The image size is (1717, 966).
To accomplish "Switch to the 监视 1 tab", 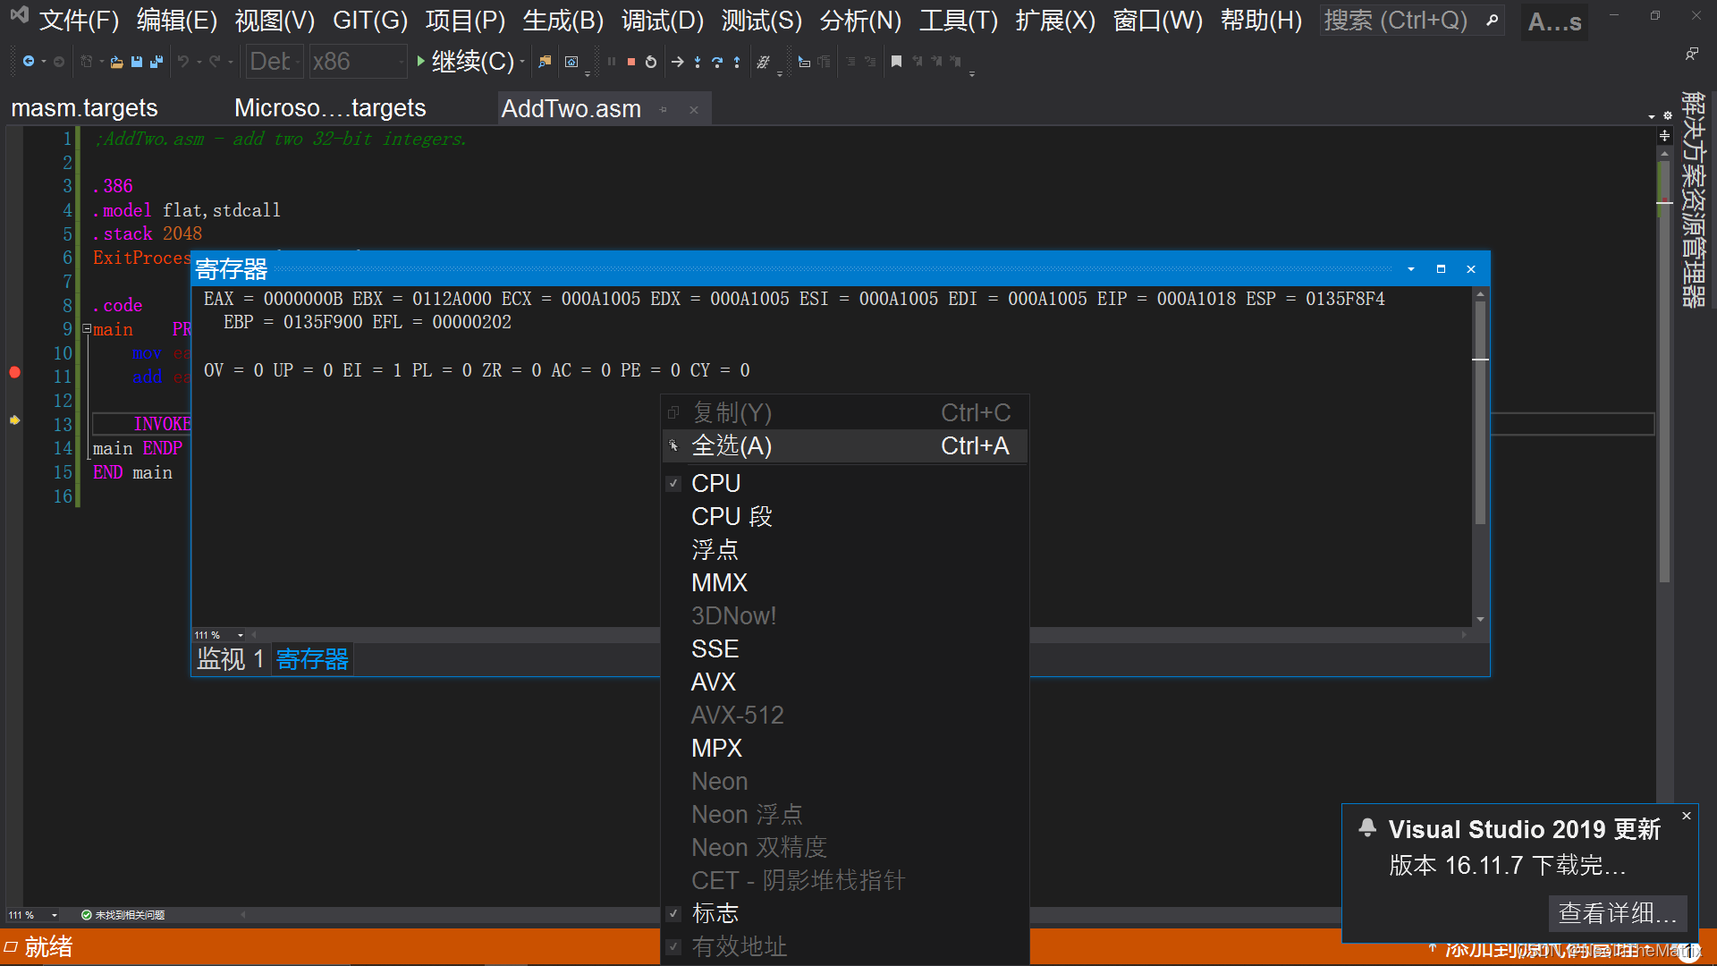I will click(231, 659).
